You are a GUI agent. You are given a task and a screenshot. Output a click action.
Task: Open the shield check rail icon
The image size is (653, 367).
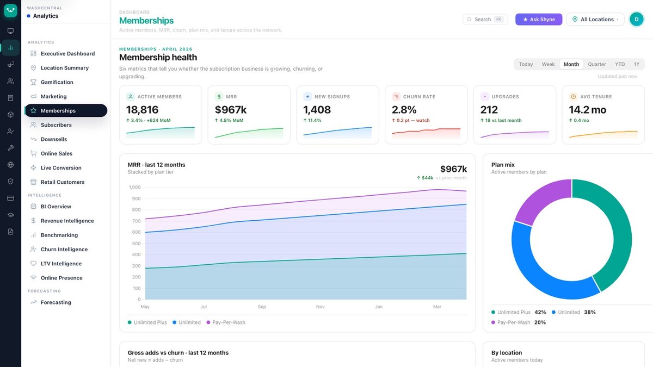click(x=10, y=182)
